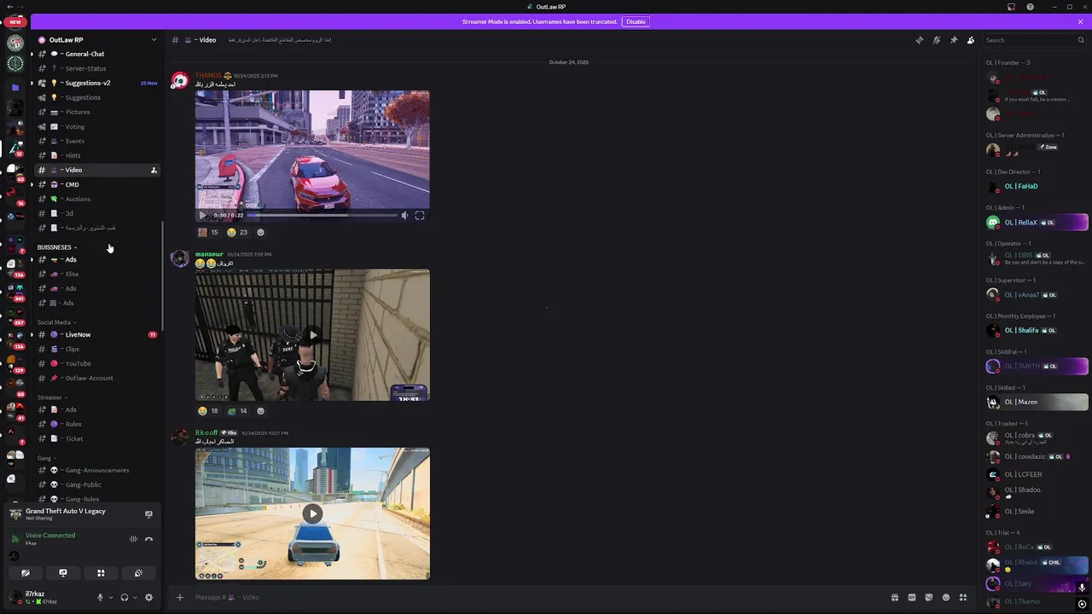Toggle microphone mute in user panel
1092x614 pixels.
[100, 598]
